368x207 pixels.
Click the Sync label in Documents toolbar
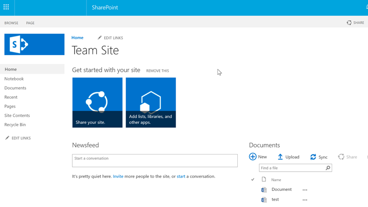323,157
